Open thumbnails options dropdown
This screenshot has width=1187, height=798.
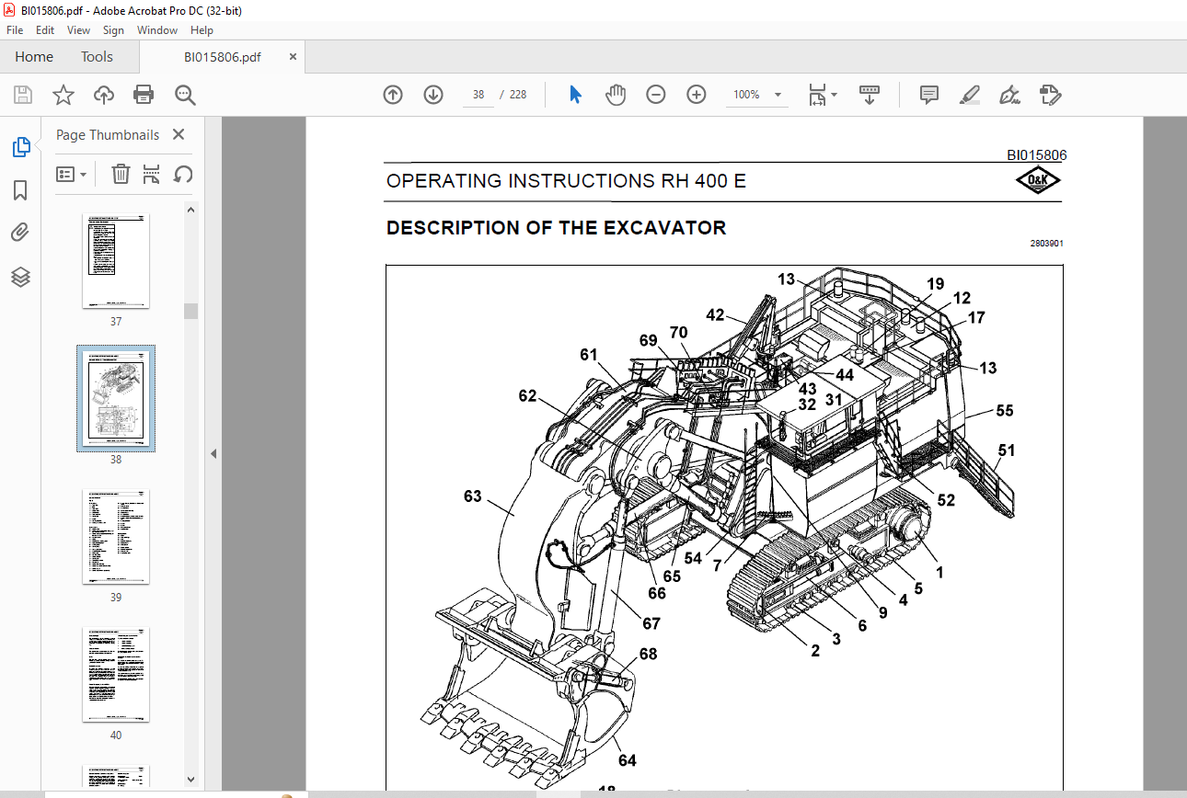pos(72,174)
